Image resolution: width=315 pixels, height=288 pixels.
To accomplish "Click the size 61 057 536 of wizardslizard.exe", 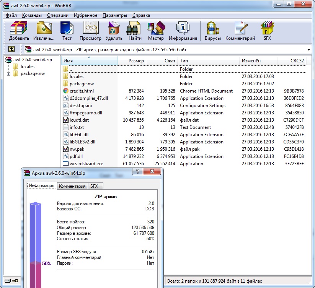I will point(134,164).
